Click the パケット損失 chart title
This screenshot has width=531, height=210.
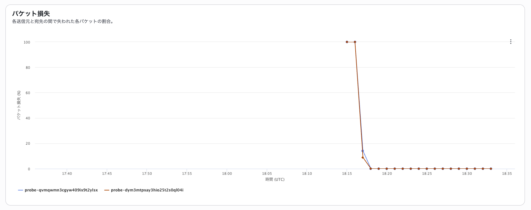(31, 14)
